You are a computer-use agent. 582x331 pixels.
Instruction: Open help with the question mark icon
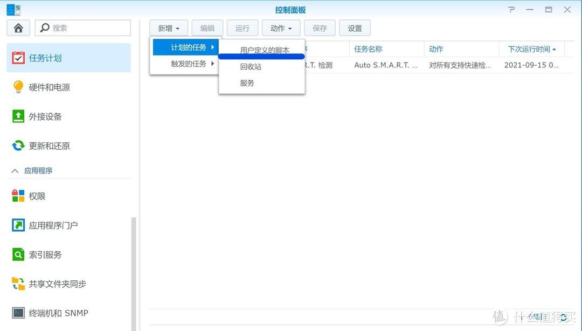coord(511,9)
